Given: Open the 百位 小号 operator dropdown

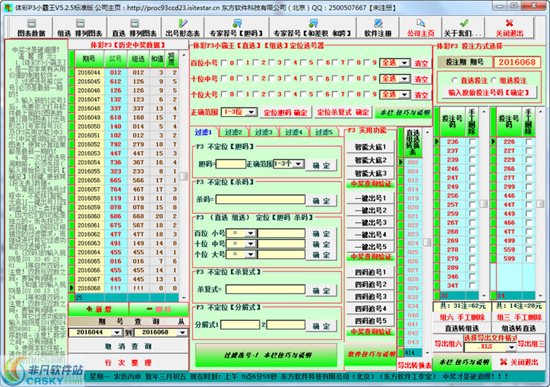Looking at the screenshot, I should click(x=250, y=233).
